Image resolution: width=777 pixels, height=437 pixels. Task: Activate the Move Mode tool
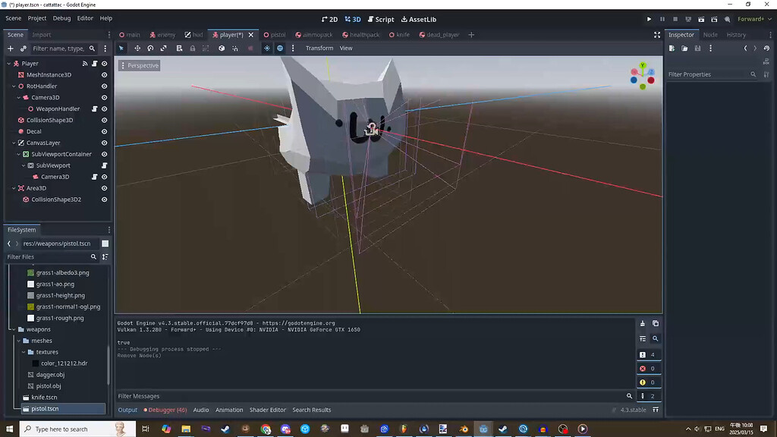[137, 48]
